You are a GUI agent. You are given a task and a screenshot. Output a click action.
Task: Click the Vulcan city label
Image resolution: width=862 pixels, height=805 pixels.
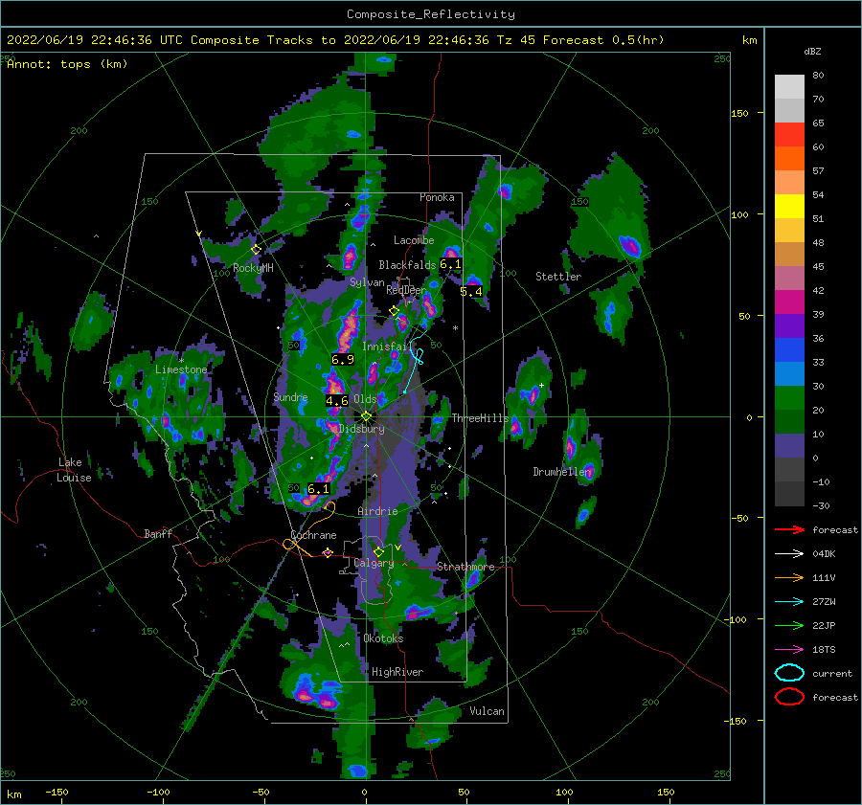click(x=487, y=711)
